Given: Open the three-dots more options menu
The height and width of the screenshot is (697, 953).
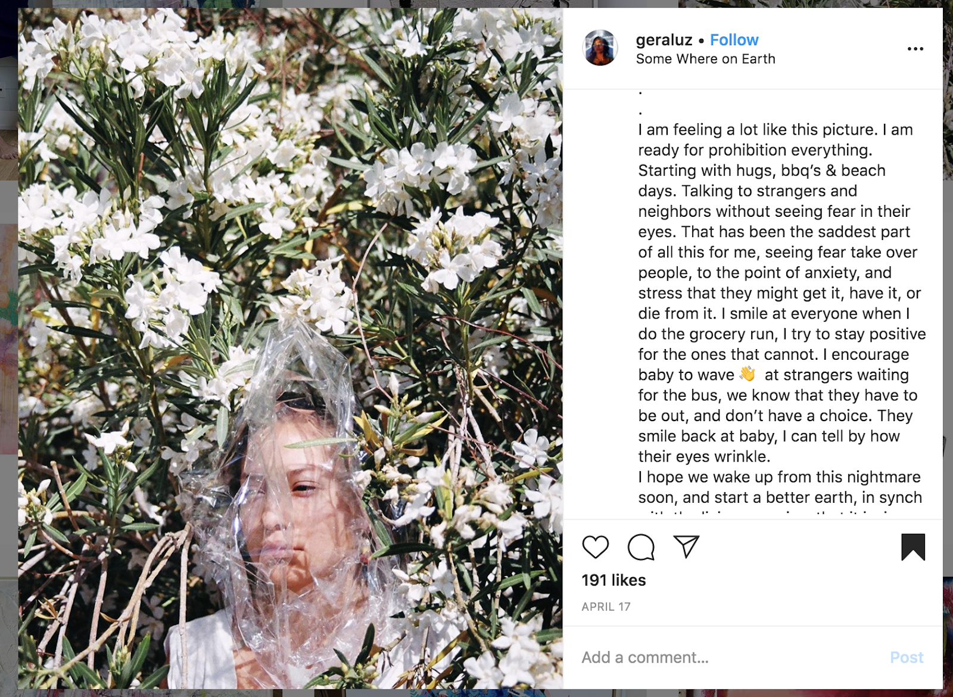Looking at the screenshot, I should click(x=915, y=49).
